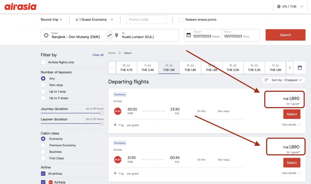Image resolution: width=311 pixels, height=184 pixels.
Task: Open the Round-trip dropdown
Action: pyautogui.click(x=51, y=19)
